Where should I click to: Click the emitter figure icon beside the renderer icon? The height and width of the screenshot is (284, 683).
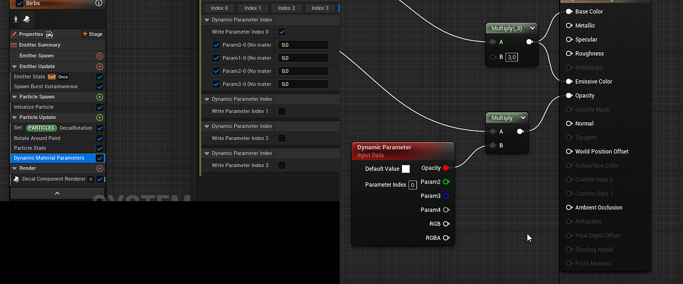point(16,19)
